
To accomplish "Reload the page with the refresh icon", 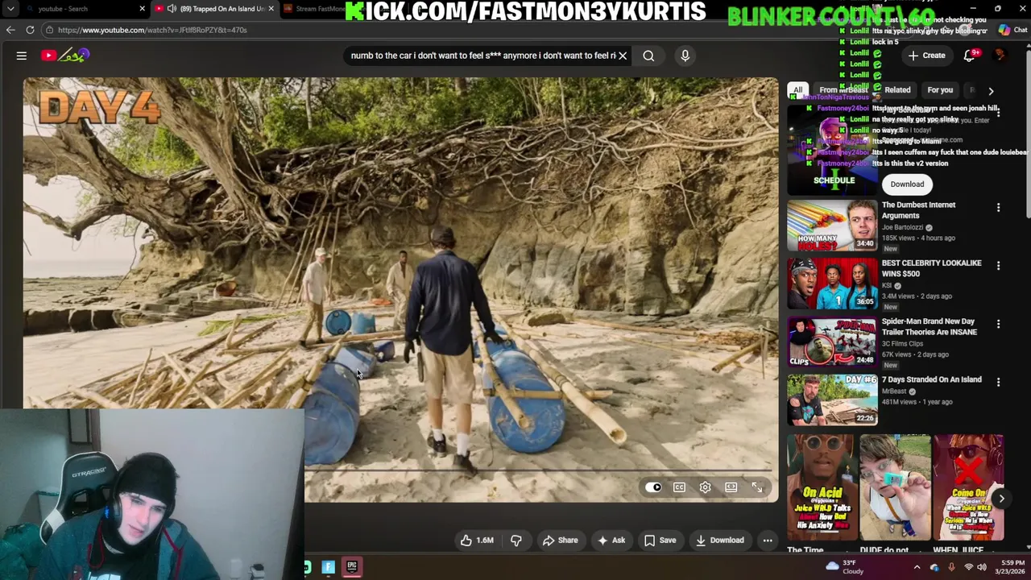I will pyautogui.click(x=30, y=30).
